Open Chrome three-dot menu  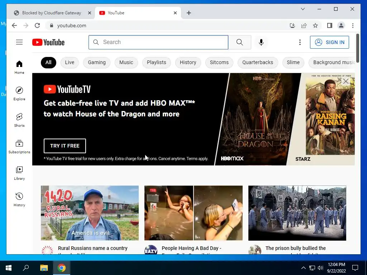click(x=353, y=25)
